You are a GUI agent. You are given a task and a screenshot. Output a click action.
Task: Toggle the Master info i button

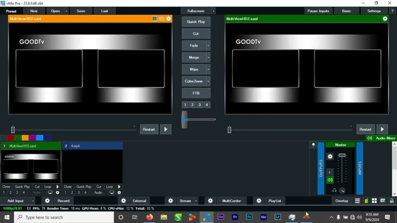point(330,172)
